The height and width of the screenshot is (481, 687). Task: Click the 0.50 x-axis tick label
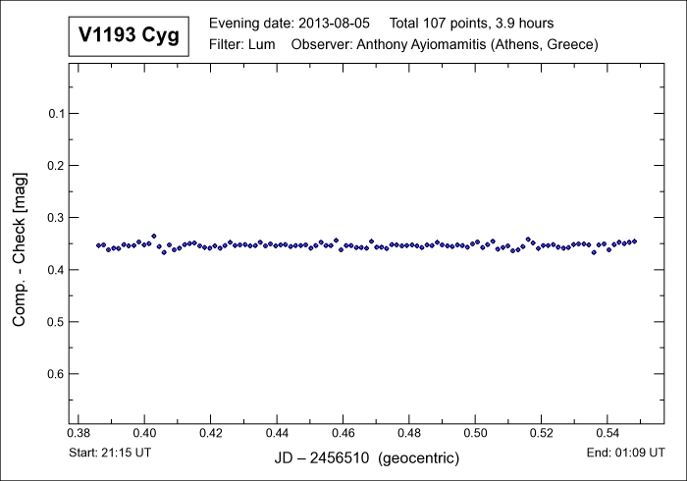475,432
